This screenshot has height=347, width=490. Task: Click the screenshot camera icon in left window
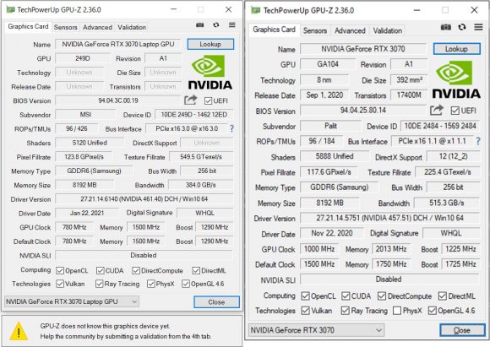(x=199, y=25)
